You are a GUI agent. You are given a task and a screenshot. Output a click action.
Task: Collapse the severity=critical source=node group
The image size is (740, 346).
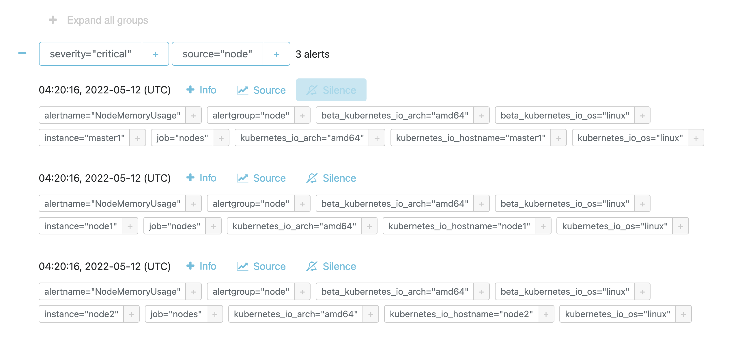click(x=23, y=53)
